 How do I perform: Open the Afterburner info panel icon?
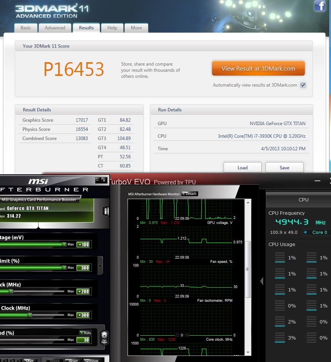click(106, 211)
